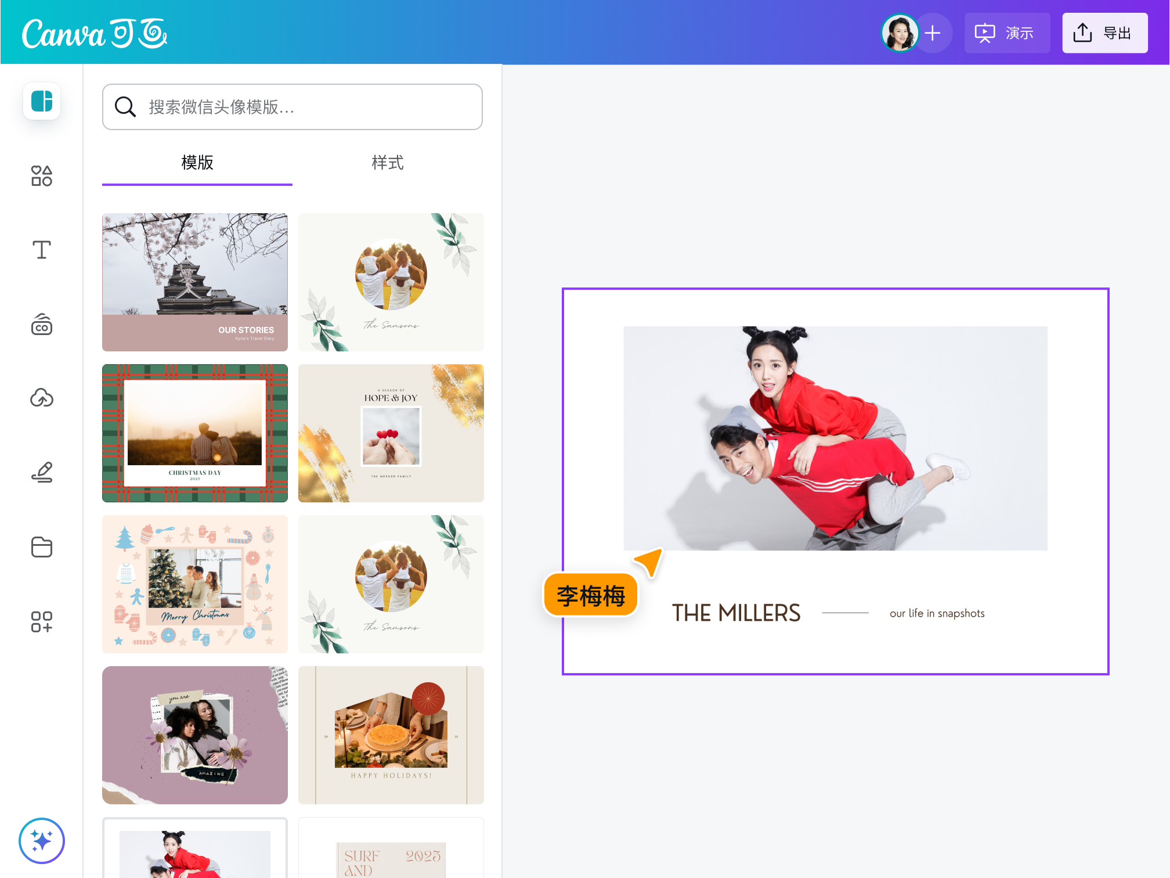Select the Text tool icon

[42, 250]
